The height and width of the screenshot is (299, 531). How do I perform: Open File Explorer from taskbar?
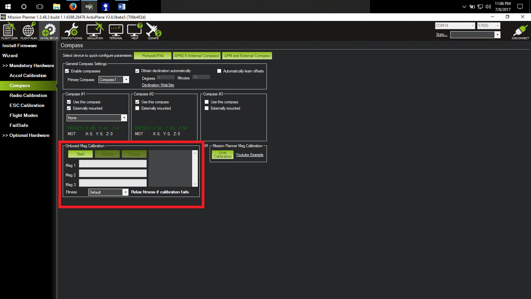coord(57,7)
